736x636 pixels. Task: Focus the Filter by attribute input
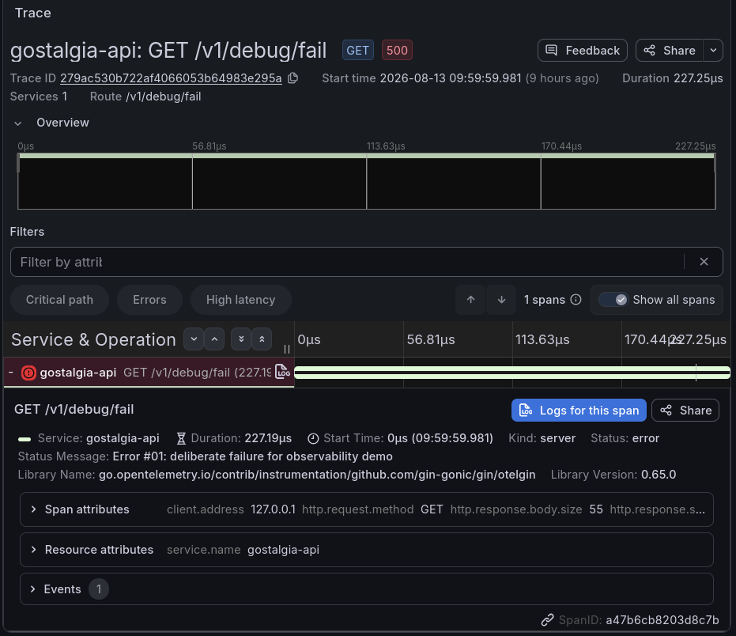point(347,262)
